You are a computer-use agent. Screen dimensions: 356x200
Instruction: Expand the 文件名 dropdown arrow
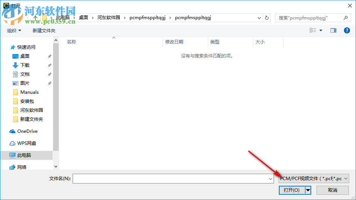point(271,179)
